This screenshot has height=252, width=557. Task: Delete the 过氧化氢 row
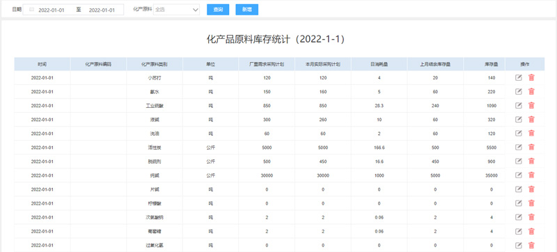(531, 245)
